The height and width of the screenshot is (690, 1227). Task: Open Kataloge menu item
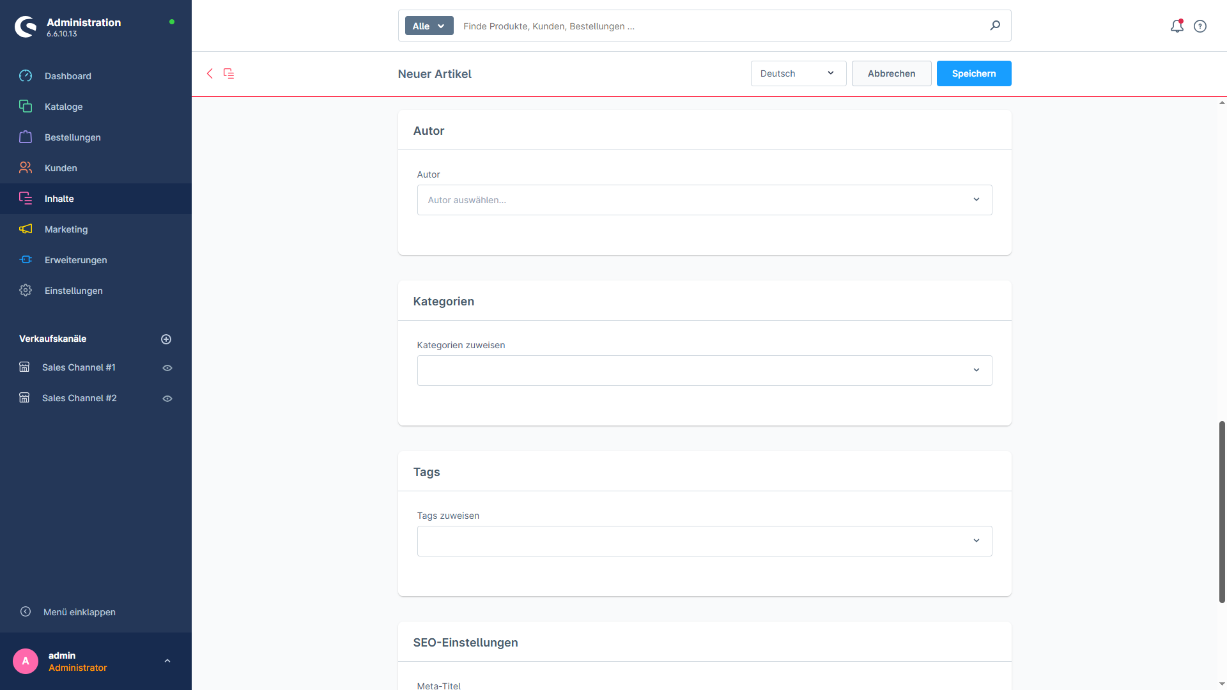(x=96, y=107)
